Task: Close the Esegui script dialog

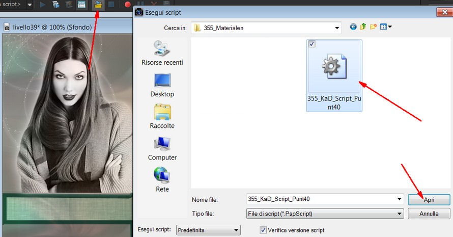Action: [444, 12]
